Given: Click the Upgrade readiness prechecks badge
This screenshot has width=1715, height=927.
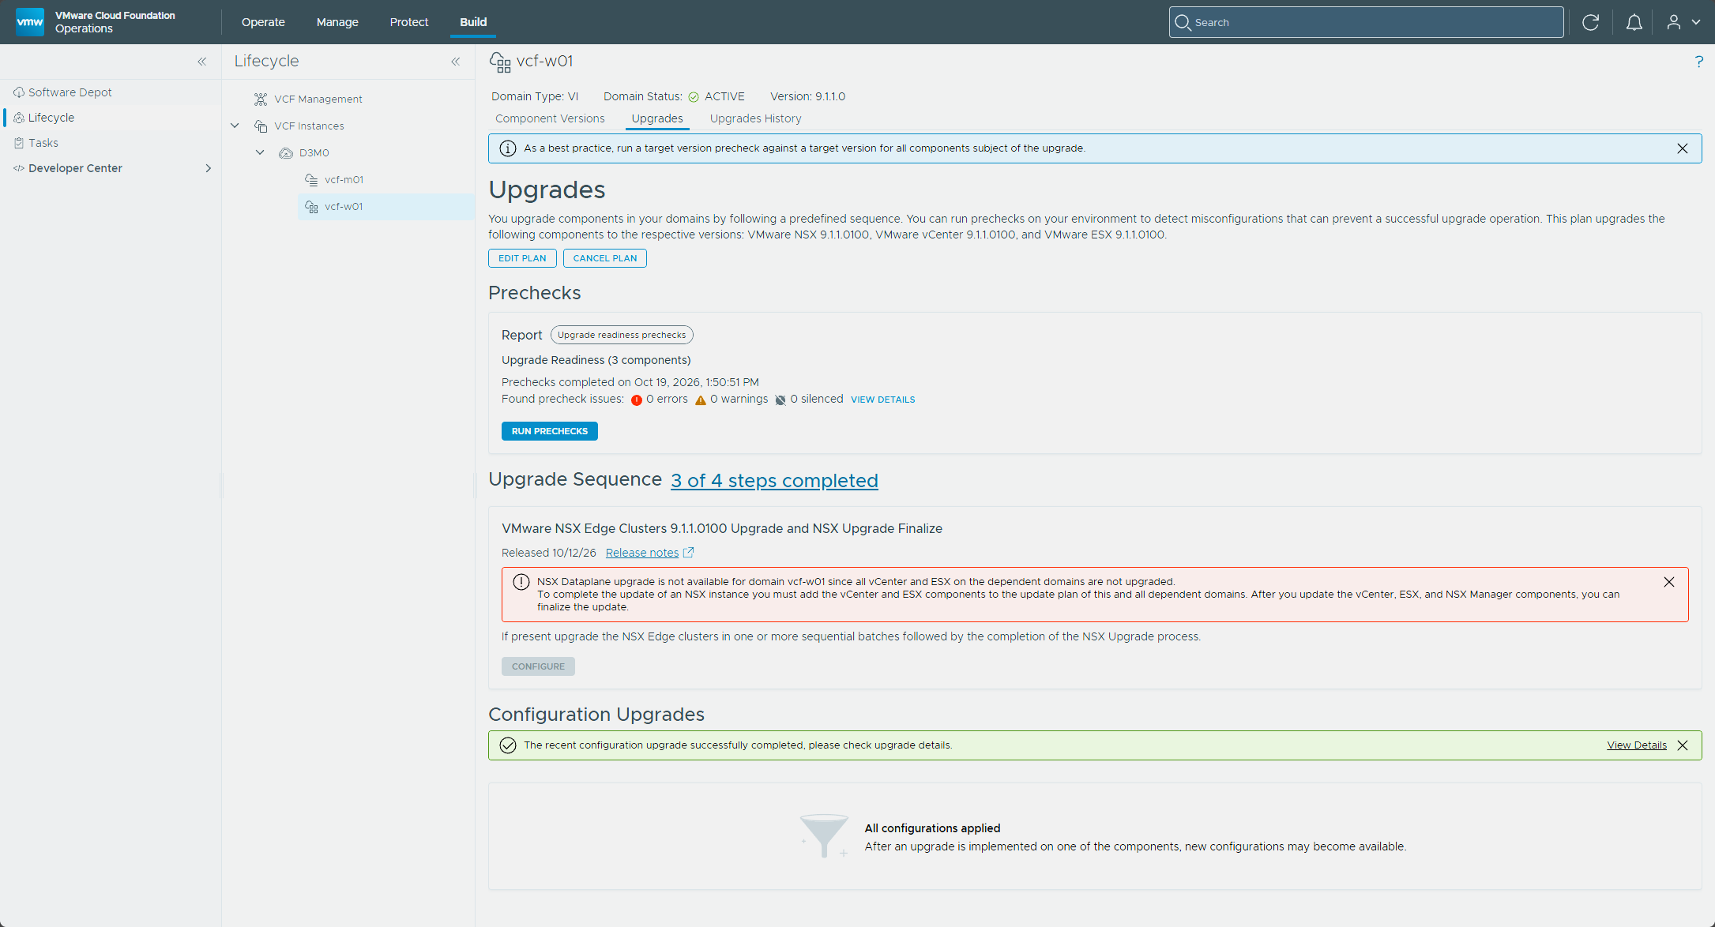Looking at the screenshot, I should tap(622, 335).
